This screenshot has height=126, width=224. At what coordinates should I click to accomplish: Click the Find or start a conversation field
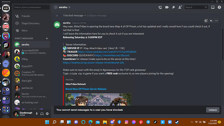31,7
